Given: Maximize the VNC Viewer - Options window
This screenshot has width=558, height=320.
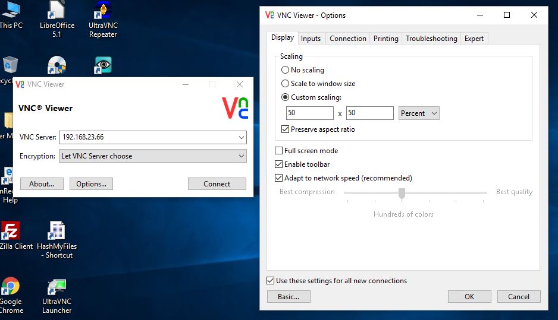Looking at the screenshot, I should 507,15.
